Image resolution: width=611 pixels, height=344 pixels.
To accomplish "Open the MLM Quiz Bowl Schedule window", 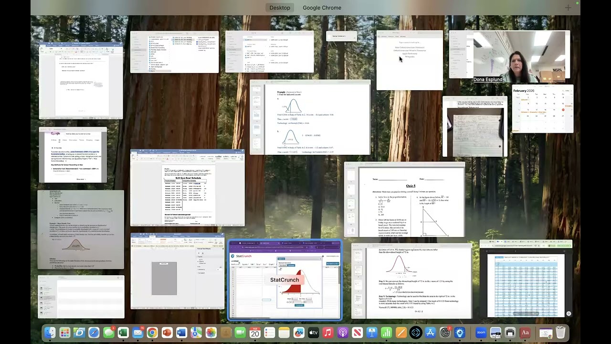I will click(x=188, y=188).
